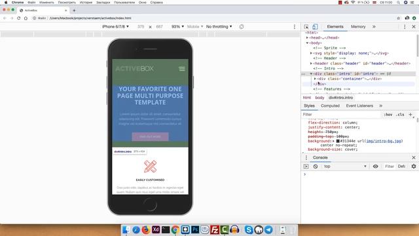Viewport: 419px width, 236px height.
Task: Click the rotate device orientation icon
Action: point(242,27)
